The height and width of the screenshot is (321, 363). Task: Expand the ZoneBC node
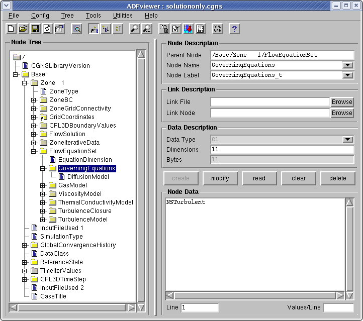pos(34,100)
